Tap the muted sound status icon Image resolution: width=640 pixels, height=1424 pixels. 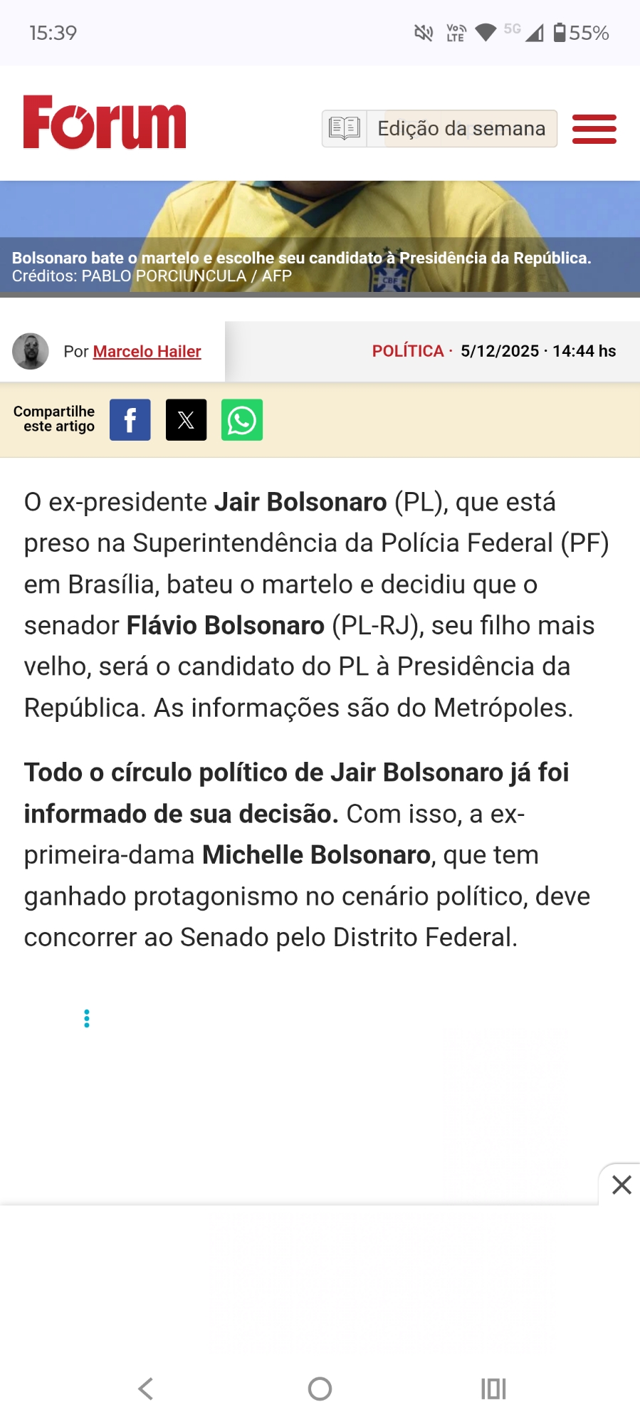(424, 33)
